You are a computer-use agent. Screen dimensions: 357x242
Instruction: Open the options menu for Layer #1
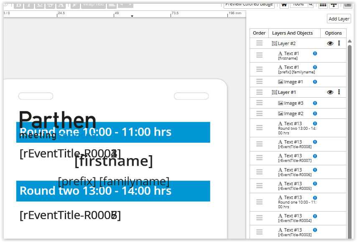coord(339,92)
